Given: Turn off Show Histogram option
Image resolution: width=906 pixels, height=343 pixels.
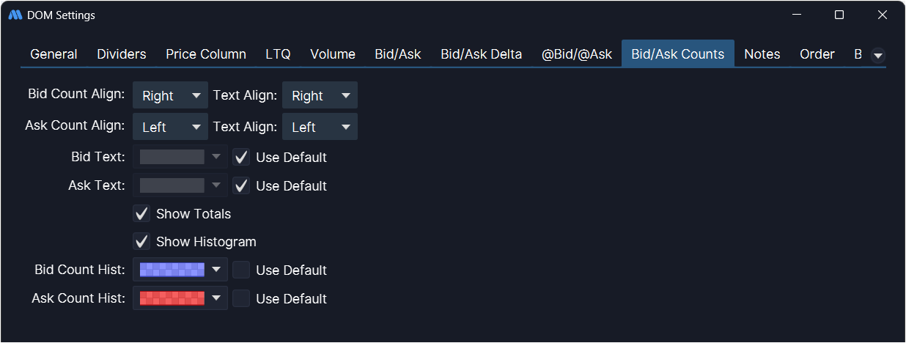Looking at the screenshot, I should click(142, 242).
